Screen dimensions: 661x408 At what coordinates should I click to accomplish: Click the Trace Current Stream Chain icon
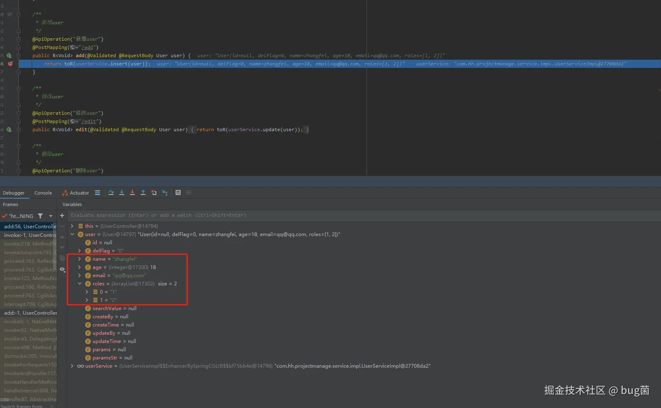click(x=189, y=192)
